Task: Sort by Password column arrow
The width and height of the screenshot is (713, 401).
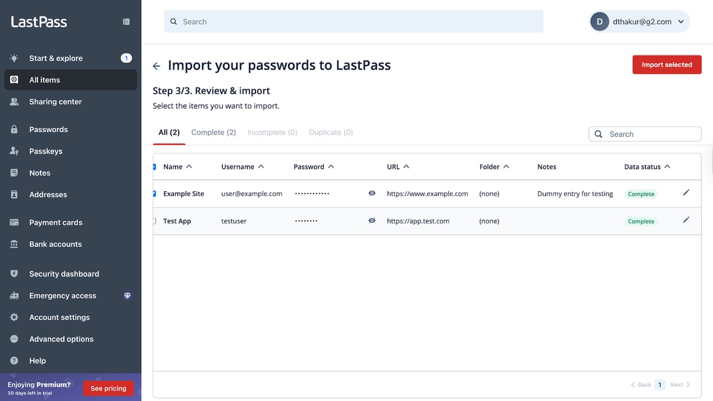Action: pos(331,167)
